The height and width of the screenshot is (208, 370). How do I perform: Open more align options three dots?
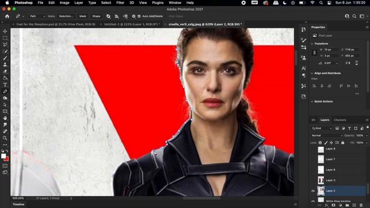357,94
